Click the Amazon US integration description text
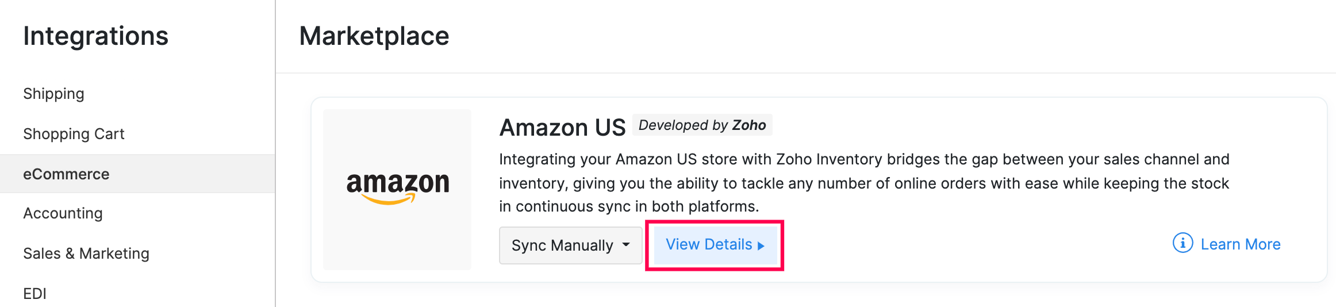 tap(863, 183)
